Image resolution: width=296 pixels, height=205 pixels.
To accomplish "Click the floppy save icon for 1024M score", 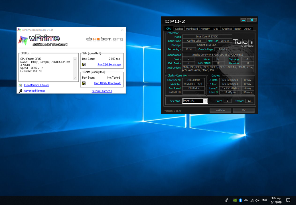I will [84, 83].
